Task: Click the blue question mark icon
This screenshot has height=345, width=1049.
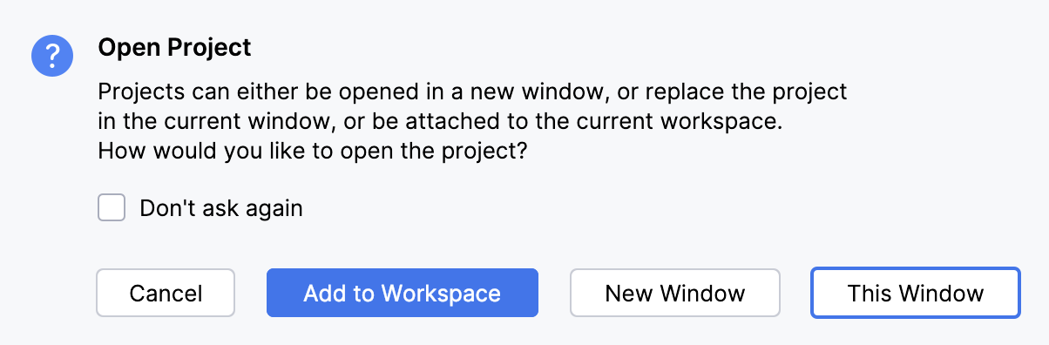Action: coord(52,56)
